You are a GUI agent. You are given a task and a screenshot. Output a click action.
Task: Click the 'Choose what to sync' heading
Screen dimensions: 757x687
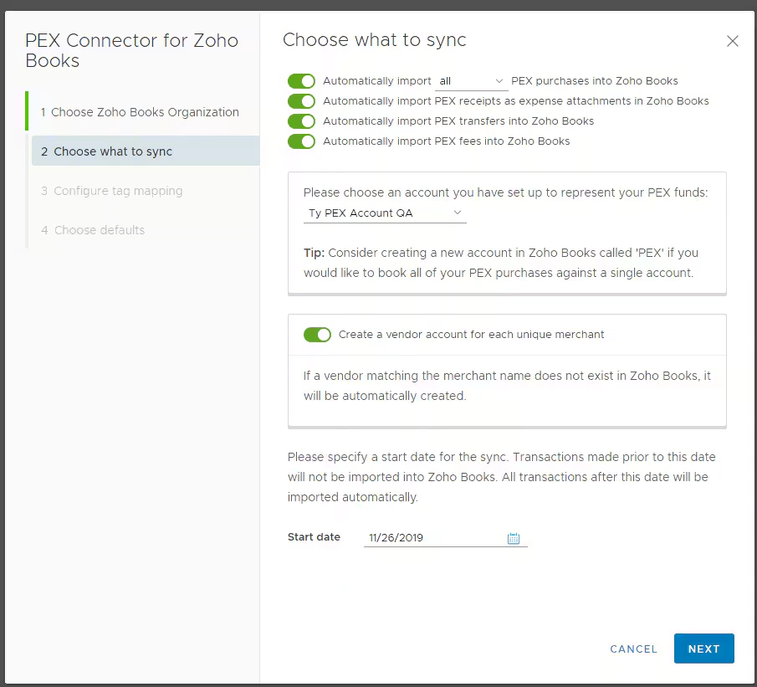click(374, 39)
